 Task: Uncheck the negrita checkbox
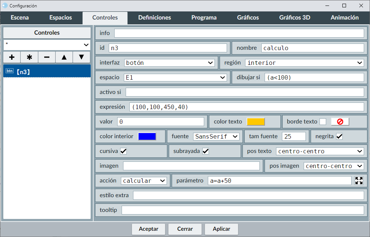click(339, 136)
